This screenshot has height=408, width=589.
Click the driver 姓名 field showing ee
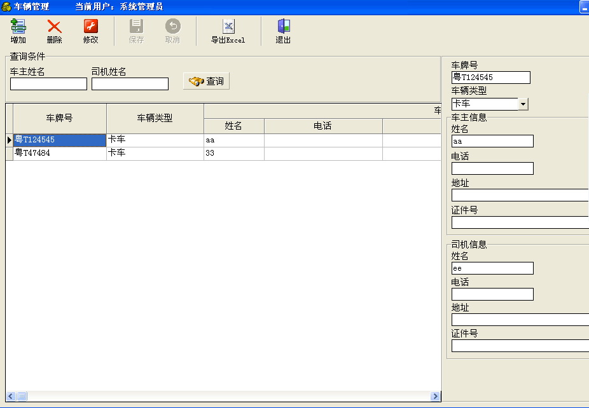coord(492,268)
